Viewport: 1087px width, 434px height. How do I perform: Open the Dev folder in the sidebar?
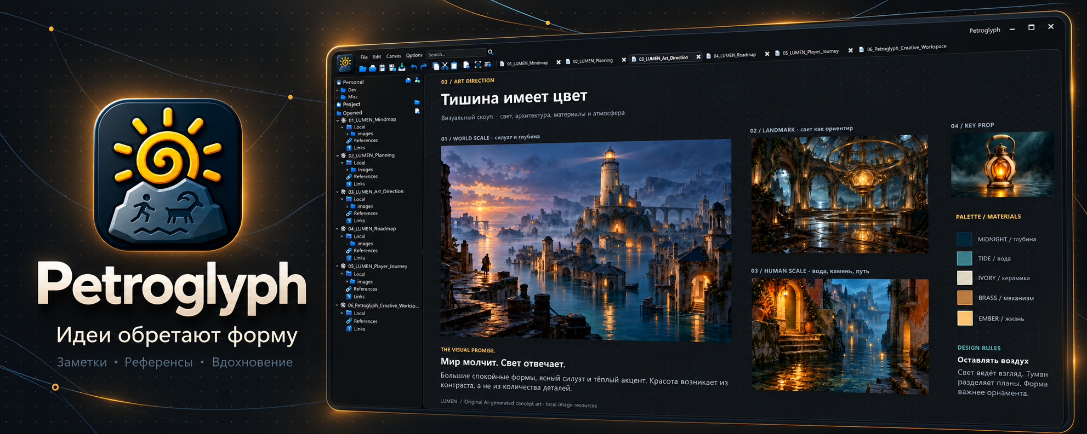349,90
